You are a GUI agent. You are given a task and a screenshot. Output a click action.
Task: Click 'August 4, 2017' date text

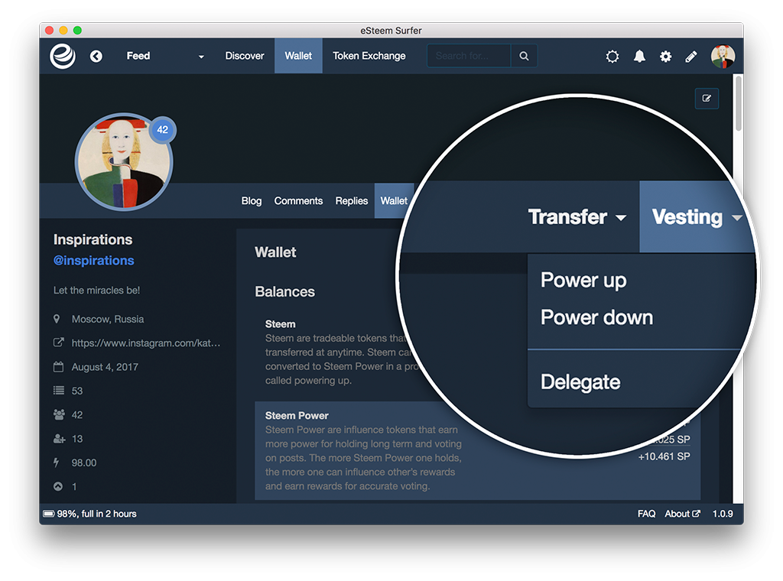point(105,367)
